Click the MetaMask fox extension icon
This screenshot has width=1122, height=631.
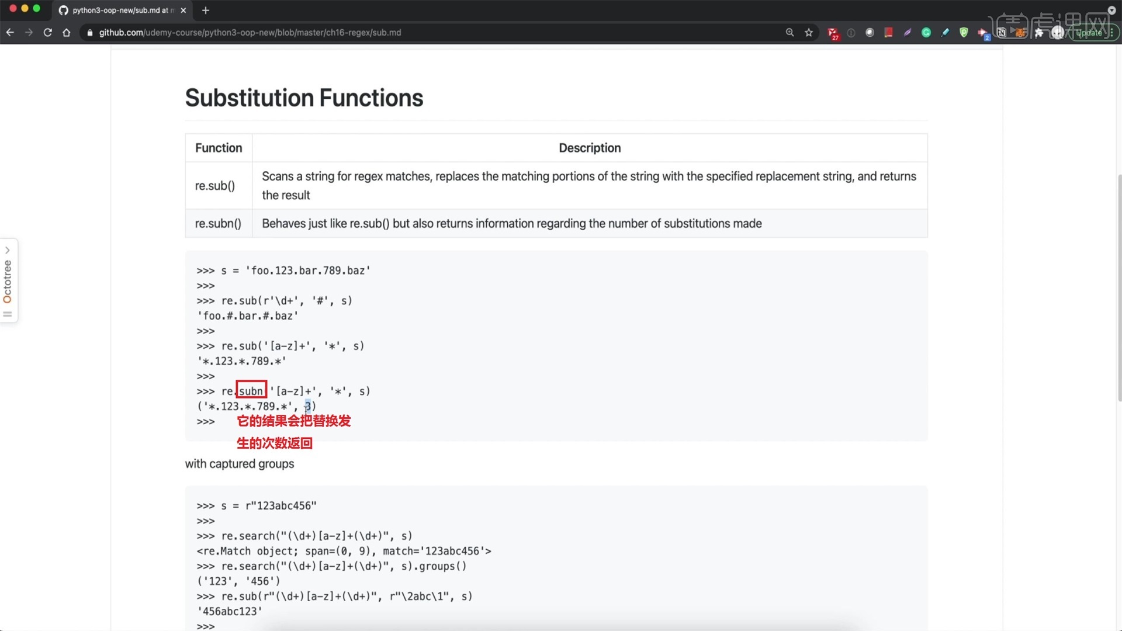(1020, 33)
